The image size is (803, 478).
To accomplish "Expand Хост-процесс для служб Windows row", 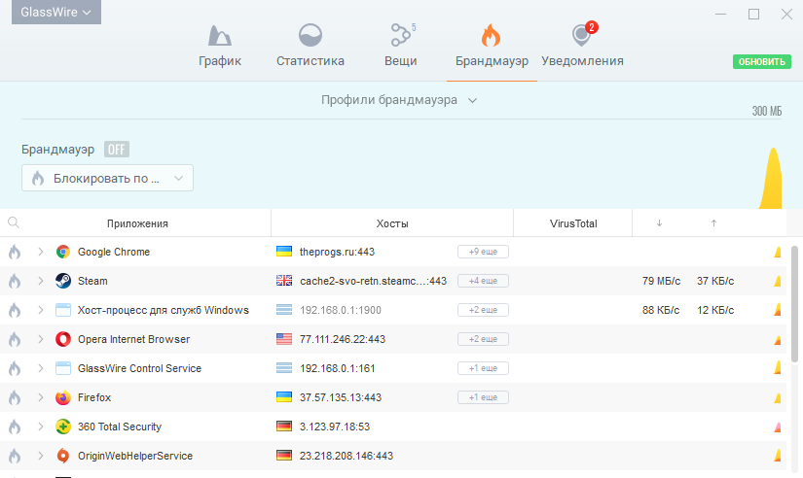I will [x=41, y=310].
